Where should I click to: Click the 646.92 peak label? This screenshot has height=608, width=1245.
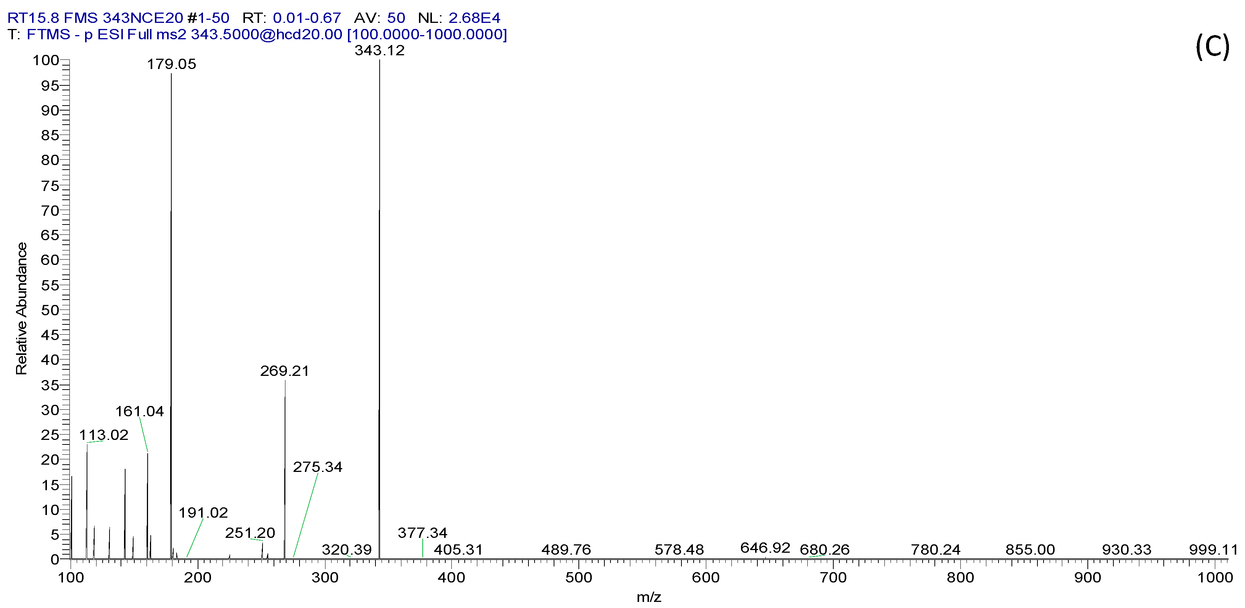765,548
